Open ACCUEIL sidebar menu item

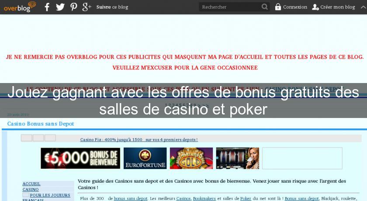point(31,184)
